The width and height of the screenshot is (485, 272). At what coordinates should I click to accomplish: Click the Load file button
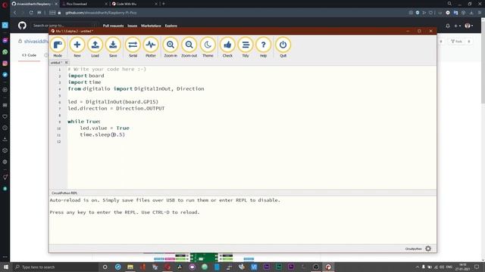click(x=95, y=47)
